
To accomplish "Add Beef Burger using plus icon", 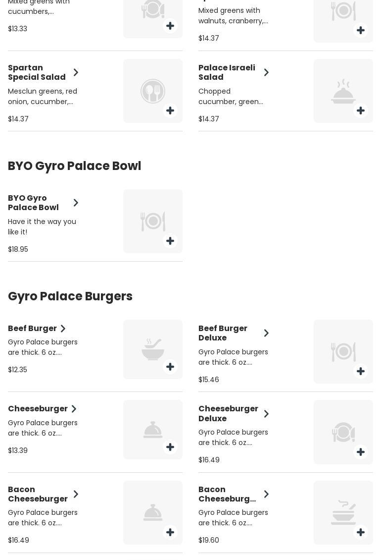I will 170,367.
